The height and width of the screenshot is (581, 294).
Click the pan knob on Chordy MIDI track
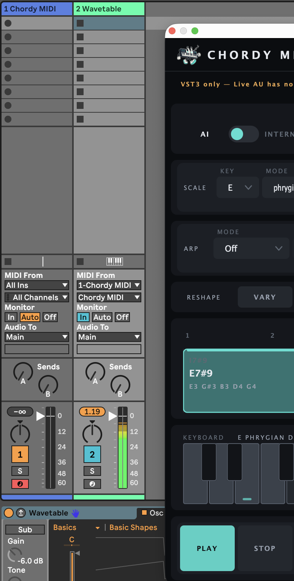pyautogui.click(x=20, y=433)
